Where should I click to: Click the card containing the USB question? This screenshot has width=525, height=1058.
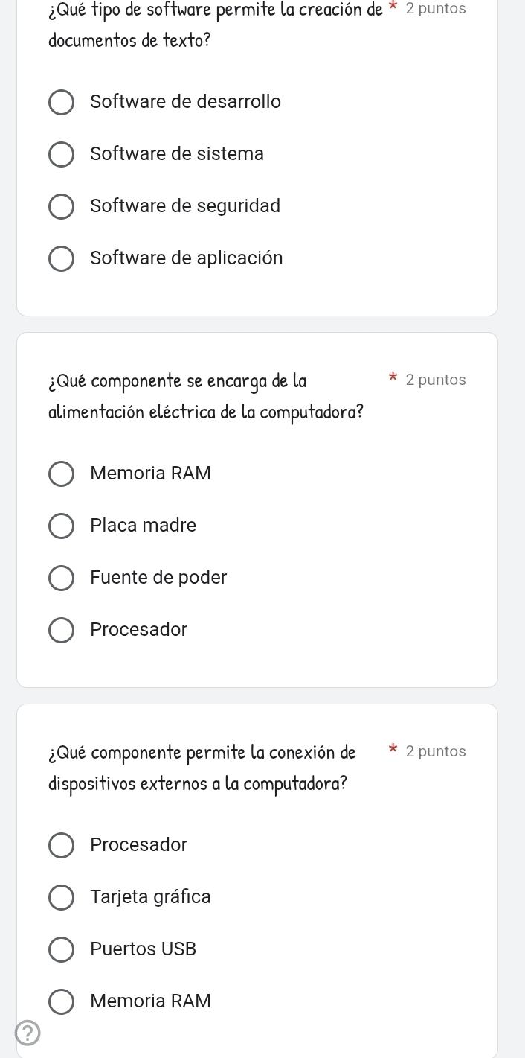click(257, 879)
